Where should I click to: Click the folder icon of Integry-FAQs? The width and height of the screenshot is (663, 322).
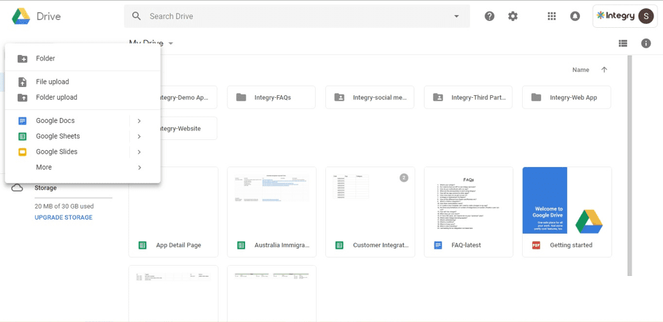tap(241, 98)
